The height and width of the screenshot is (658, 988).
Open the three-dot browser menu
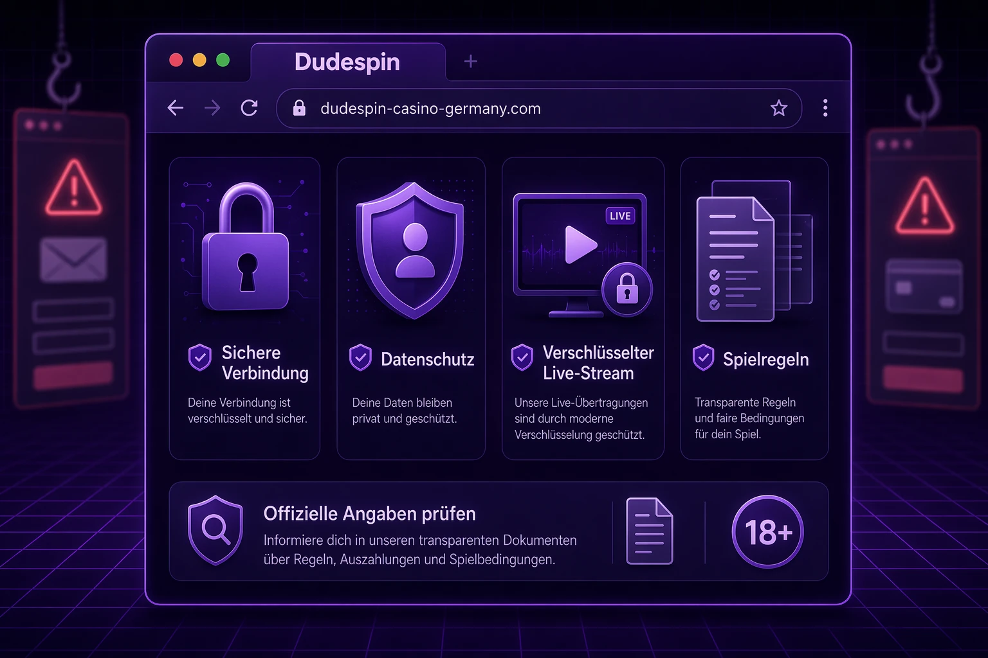pyautogui.click(x=825, y=108)
